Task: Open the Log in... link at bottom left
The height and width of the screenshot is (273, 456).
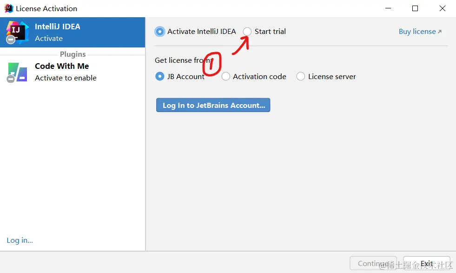Action: (x=20, y=240)
